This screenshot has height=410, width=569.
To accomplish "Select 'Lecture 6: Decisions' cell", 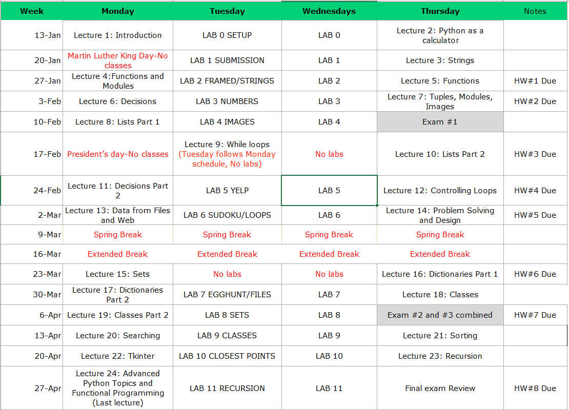I will tap(118, 101).
